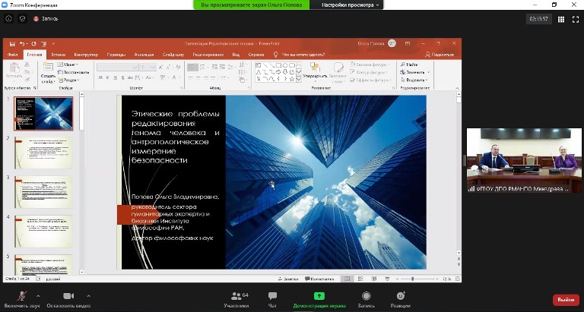The image size is (584, 312).
Task: Toggle camera with Остановить видео
Action: tap(67, 296)
